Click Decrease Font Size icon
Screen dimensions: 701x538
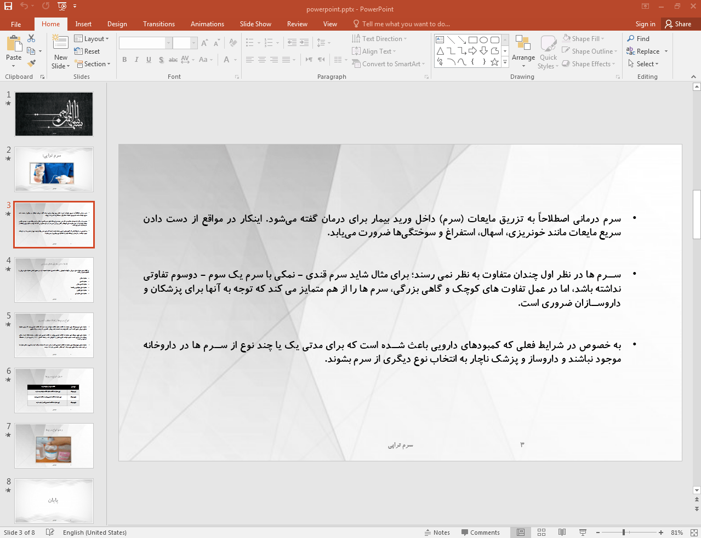click(x=217, y=43)
